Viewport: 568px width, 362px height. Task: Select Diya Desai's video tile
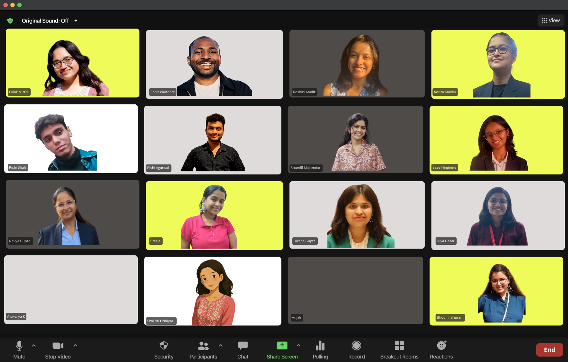498,216
